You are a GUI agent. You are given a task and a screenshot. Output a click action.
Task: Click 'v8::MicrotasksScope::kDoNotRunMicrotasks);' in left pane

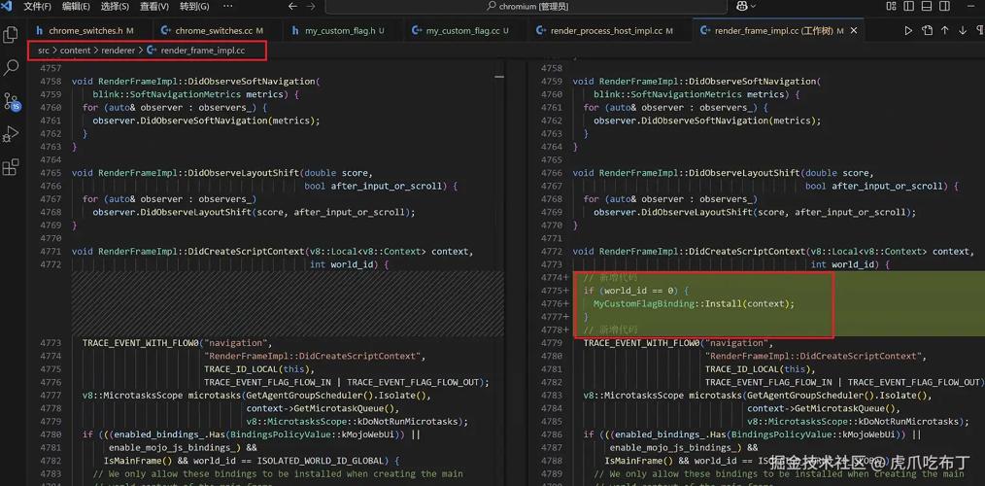[x=357, y=422]
